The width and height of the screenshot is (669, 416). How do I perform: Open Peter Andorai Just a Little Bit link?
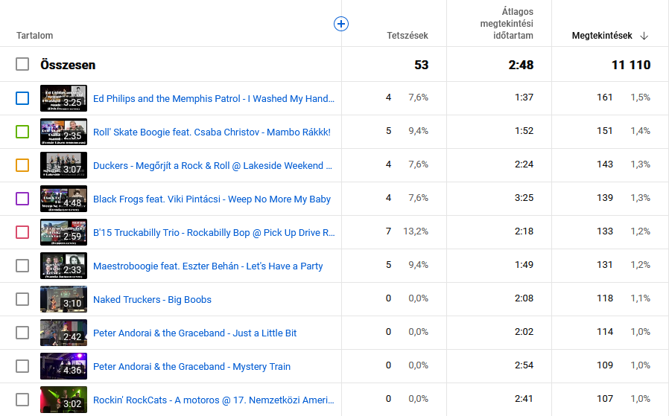194,333
